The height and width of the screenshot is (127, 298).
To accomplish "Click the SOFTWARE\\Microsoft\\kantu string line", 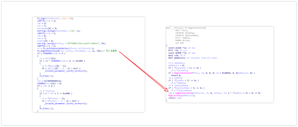I will (x=71, y=43).
